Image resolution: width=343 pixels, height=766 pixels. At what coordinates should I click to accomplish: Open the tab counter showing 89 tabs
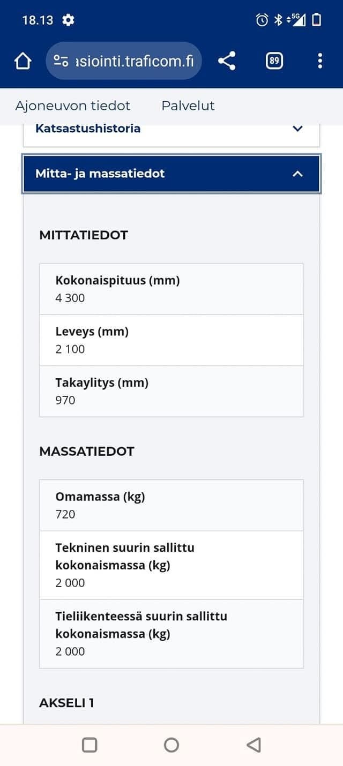tap(274, 61)
